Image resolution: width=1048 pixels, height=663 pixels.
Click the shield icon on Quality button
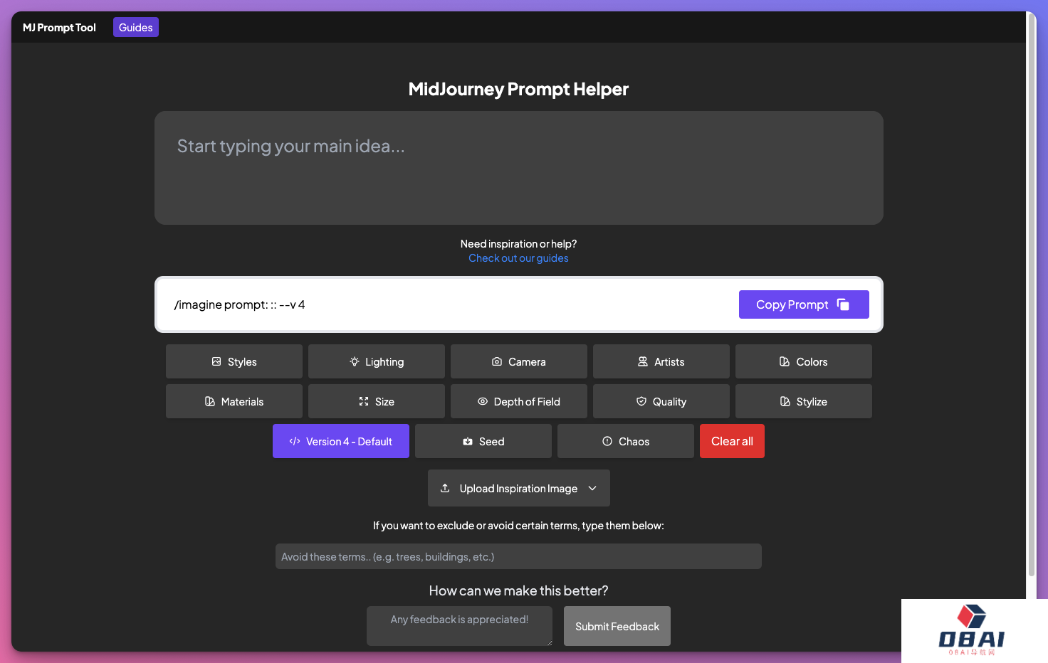pos(641,401)
